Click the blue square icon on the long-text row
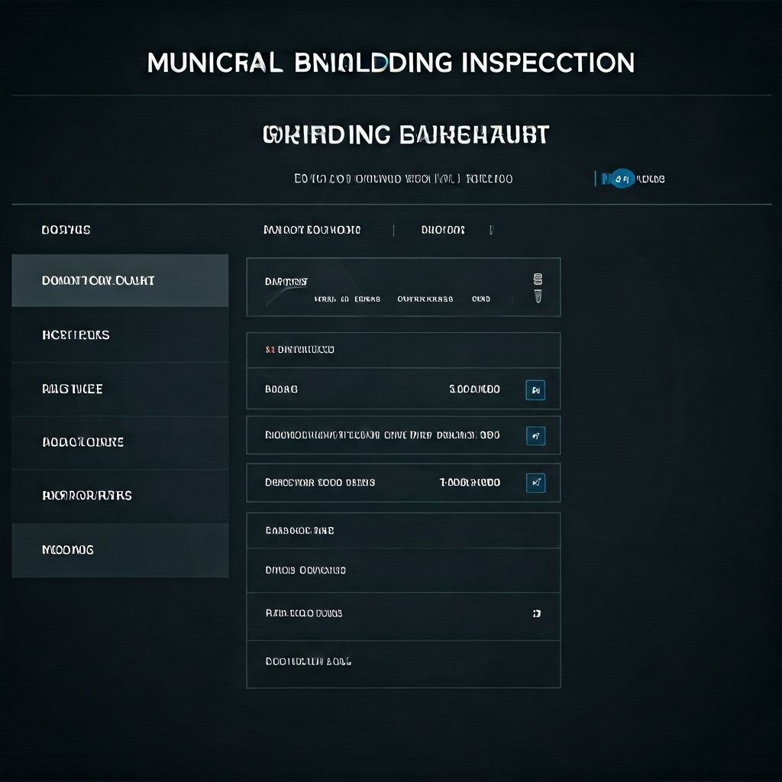This screenshot has width=782, height=782. pyautogui.click(x=535, y=436)
